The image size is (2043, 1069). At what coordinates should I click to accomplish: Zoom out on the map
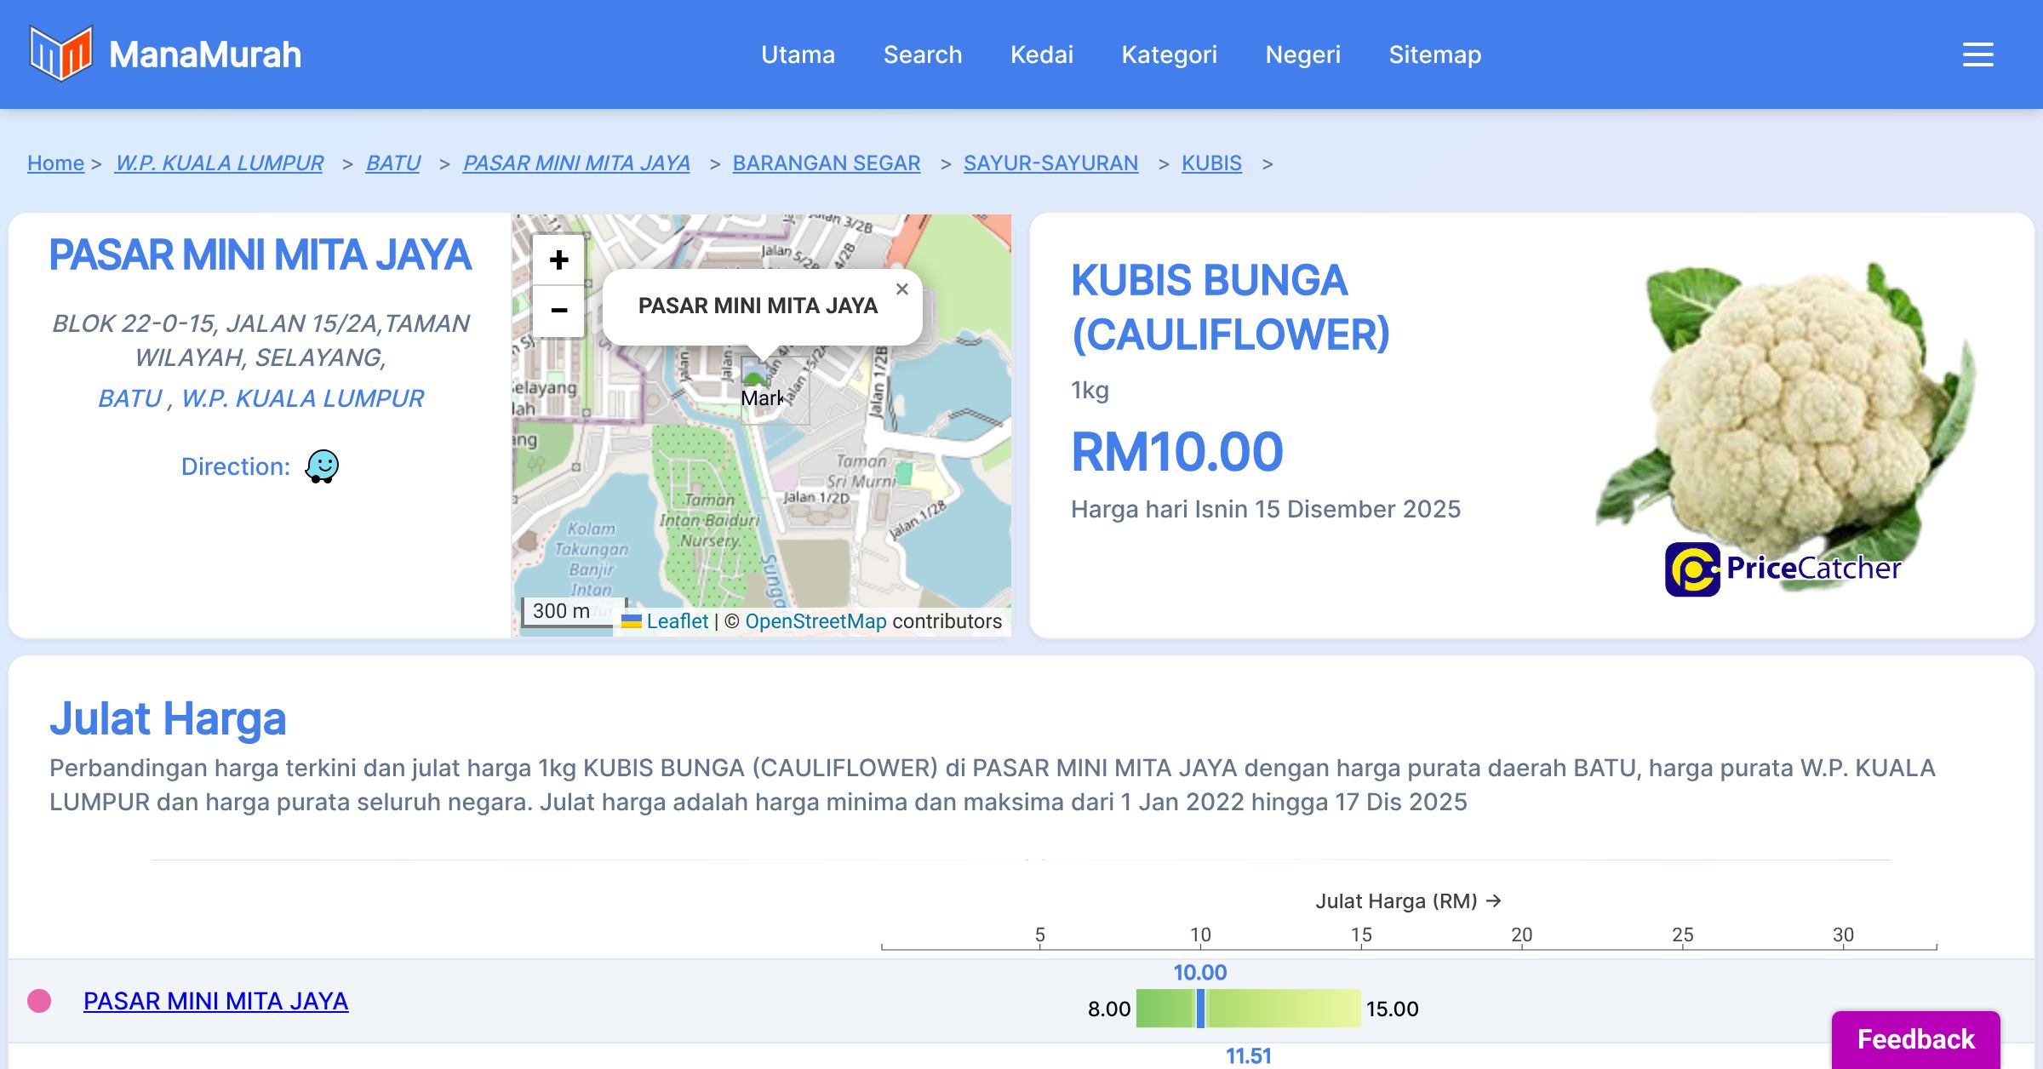(558, 311)
